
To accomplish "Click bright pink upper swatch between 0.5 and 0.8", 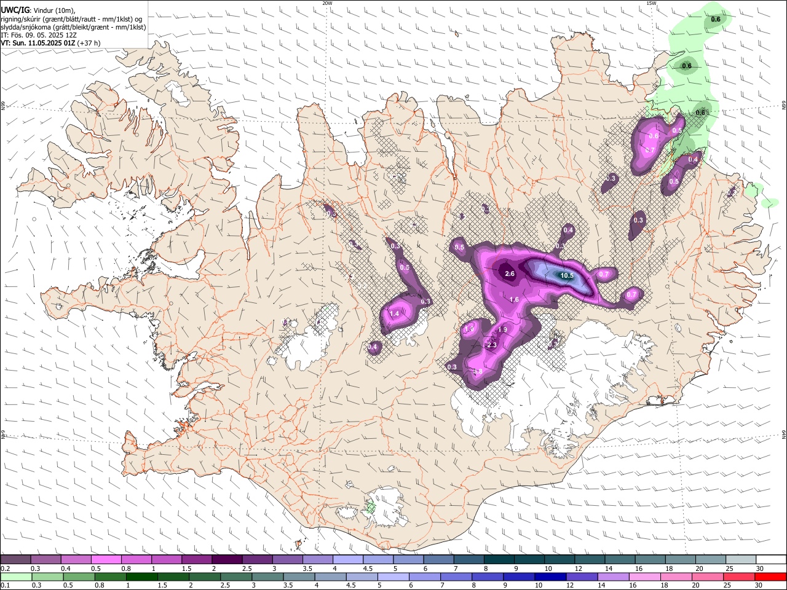I will click(106, 559).
